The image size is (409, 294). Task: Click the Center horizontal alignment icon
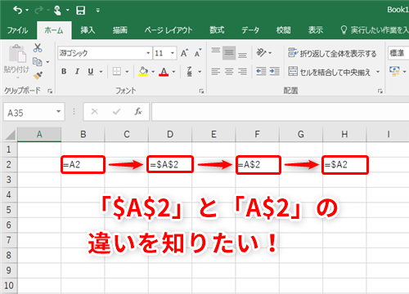pyautogui.click(x=229, y=72)
